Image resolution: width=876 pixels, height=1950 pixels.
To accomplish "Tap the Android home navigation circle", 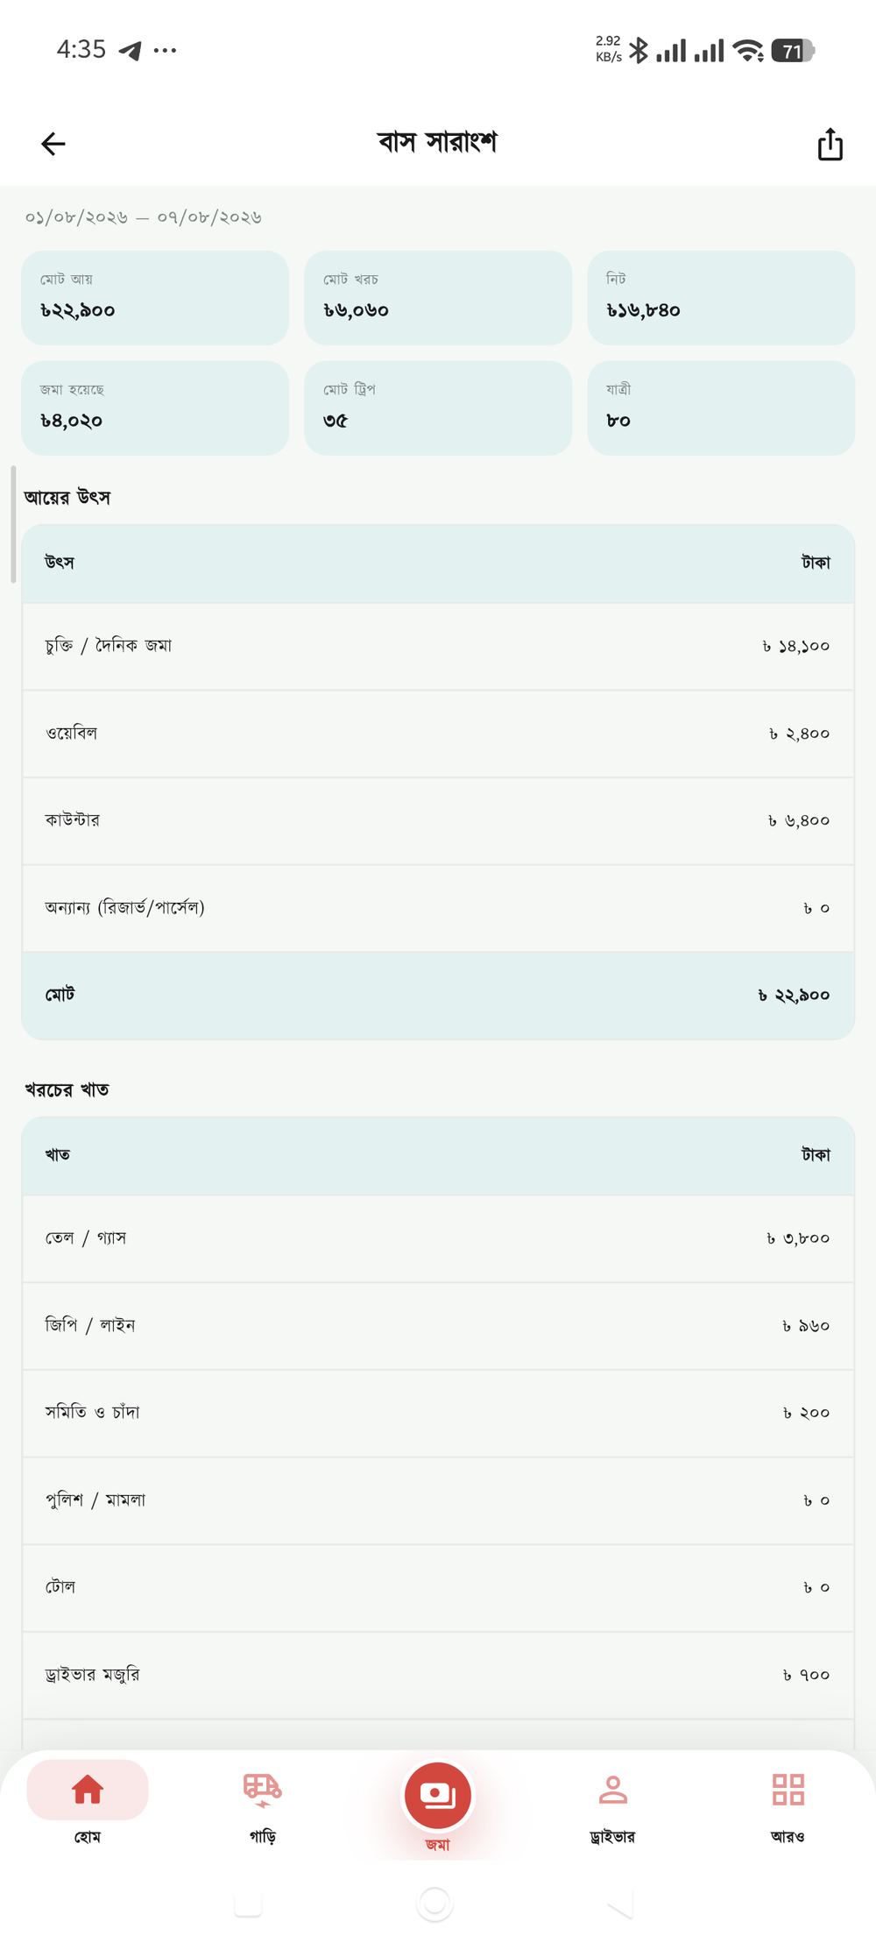I will 434,1904.
